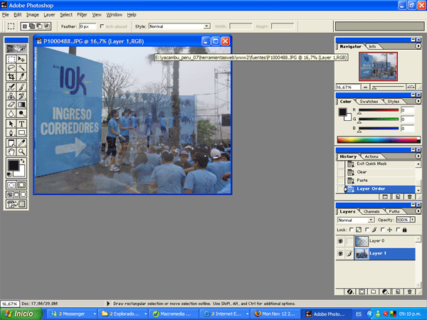Open the Filter menu

click(82, 15)
